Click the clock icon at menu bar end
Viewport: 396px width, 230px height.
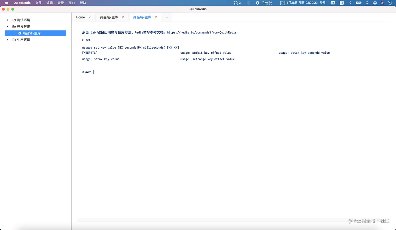390,3
